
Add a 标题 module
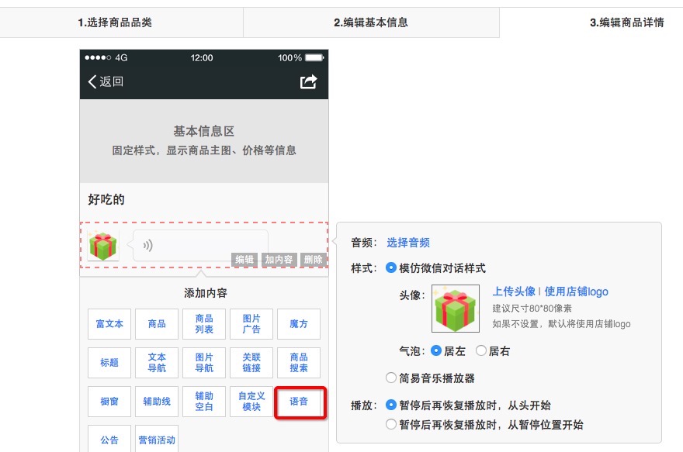109,363
